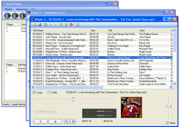This screenshot has height=127, width=179.
Task: Select Norah Jones - Broken.mp3 row
Action: (x=102, y=54)
